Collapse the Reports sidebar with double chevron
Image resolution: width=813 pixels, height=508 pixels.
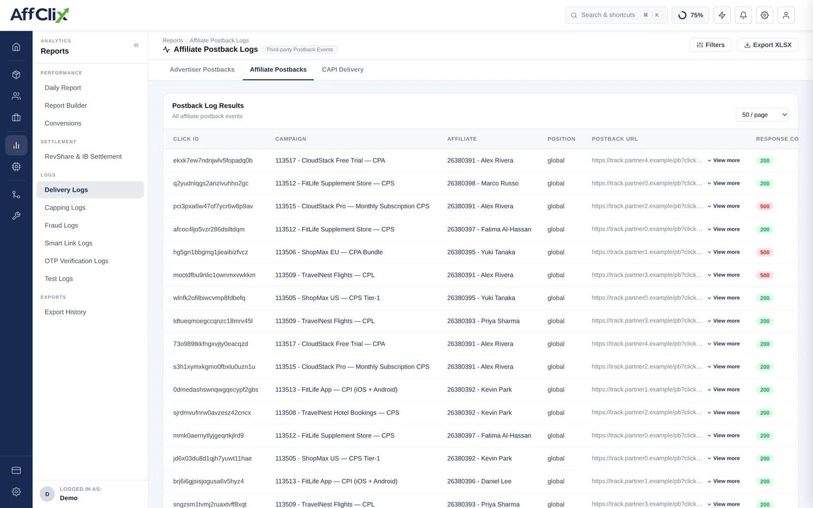click(x=136, y=45)
